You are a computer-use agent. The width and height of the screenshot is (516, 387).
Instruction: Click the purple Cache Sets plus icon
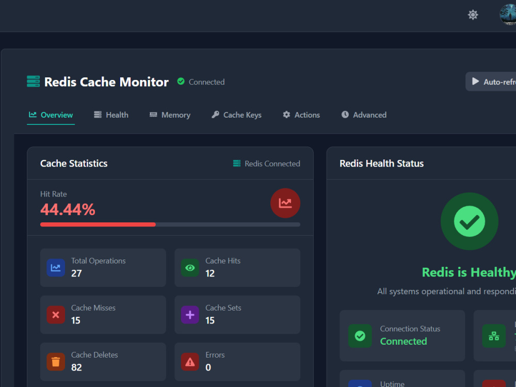pos(190,315)
